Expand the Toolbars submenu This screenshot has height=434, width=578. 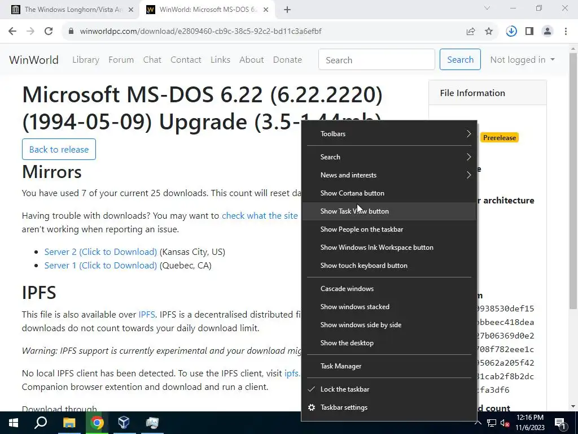coord(389,134)
